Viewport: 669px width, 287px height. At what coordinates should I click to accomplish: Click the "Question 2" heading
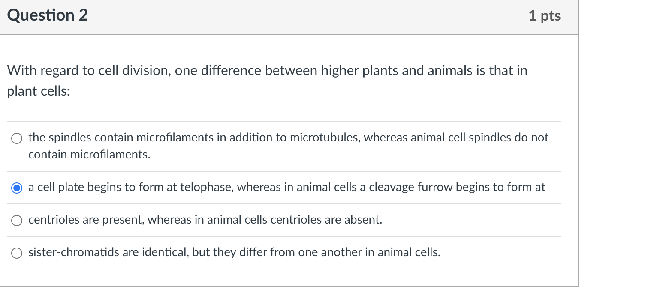[48, 15]
